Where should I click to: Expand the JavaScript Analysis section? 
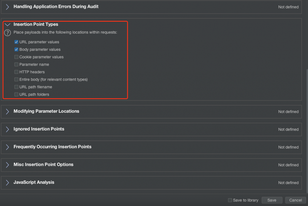pyautogui.click(x=8, y=183)
